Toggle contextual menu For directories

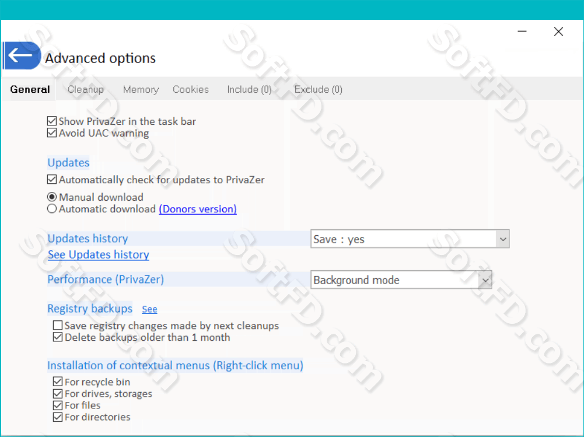(58, 417)
